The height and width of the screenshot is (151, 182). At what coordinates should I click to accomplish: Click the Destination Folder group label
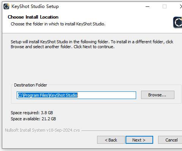(30, 85)
